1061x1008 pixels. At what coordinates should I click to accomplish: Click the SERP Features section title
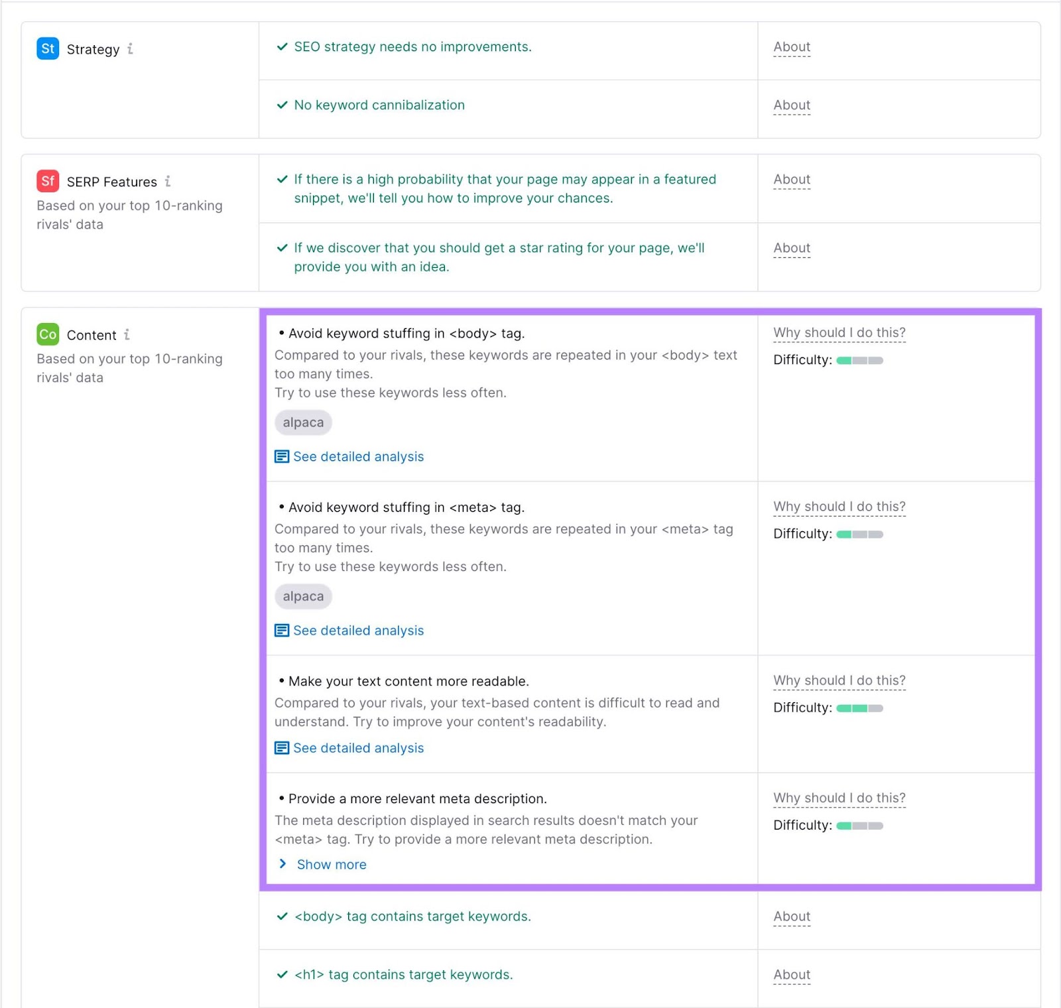[x=111, y=182]
